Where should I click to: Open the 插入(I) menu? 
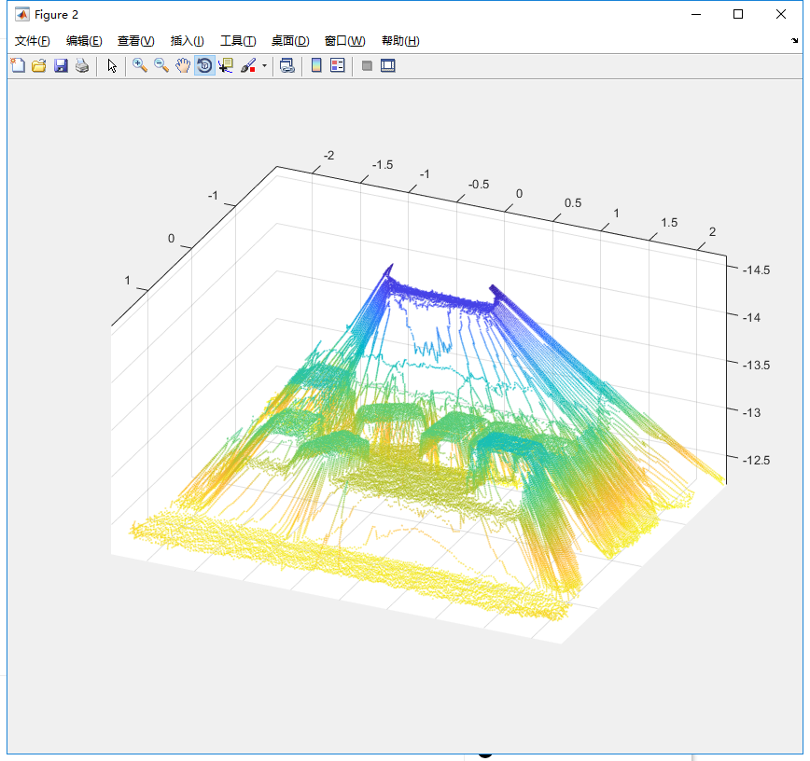187,41
